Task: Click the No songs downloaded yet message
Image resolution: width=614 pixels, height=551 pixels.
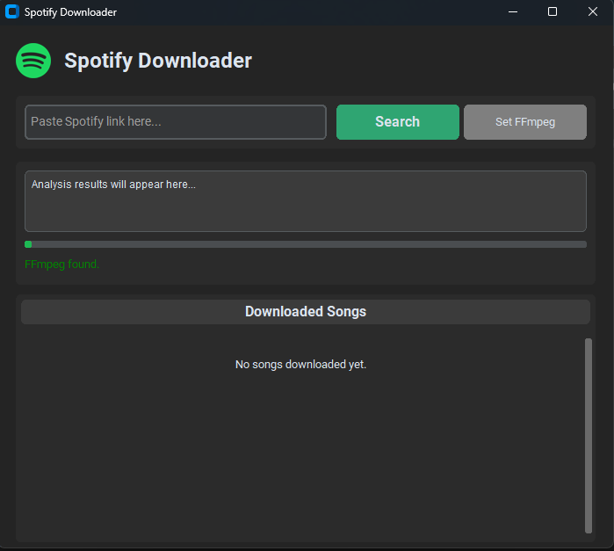Action: [300, 365]
